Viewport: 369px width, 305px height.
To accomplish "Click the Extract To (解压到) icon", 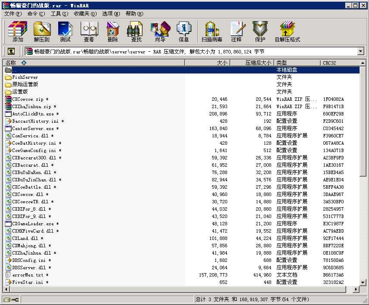I will 42,31.
